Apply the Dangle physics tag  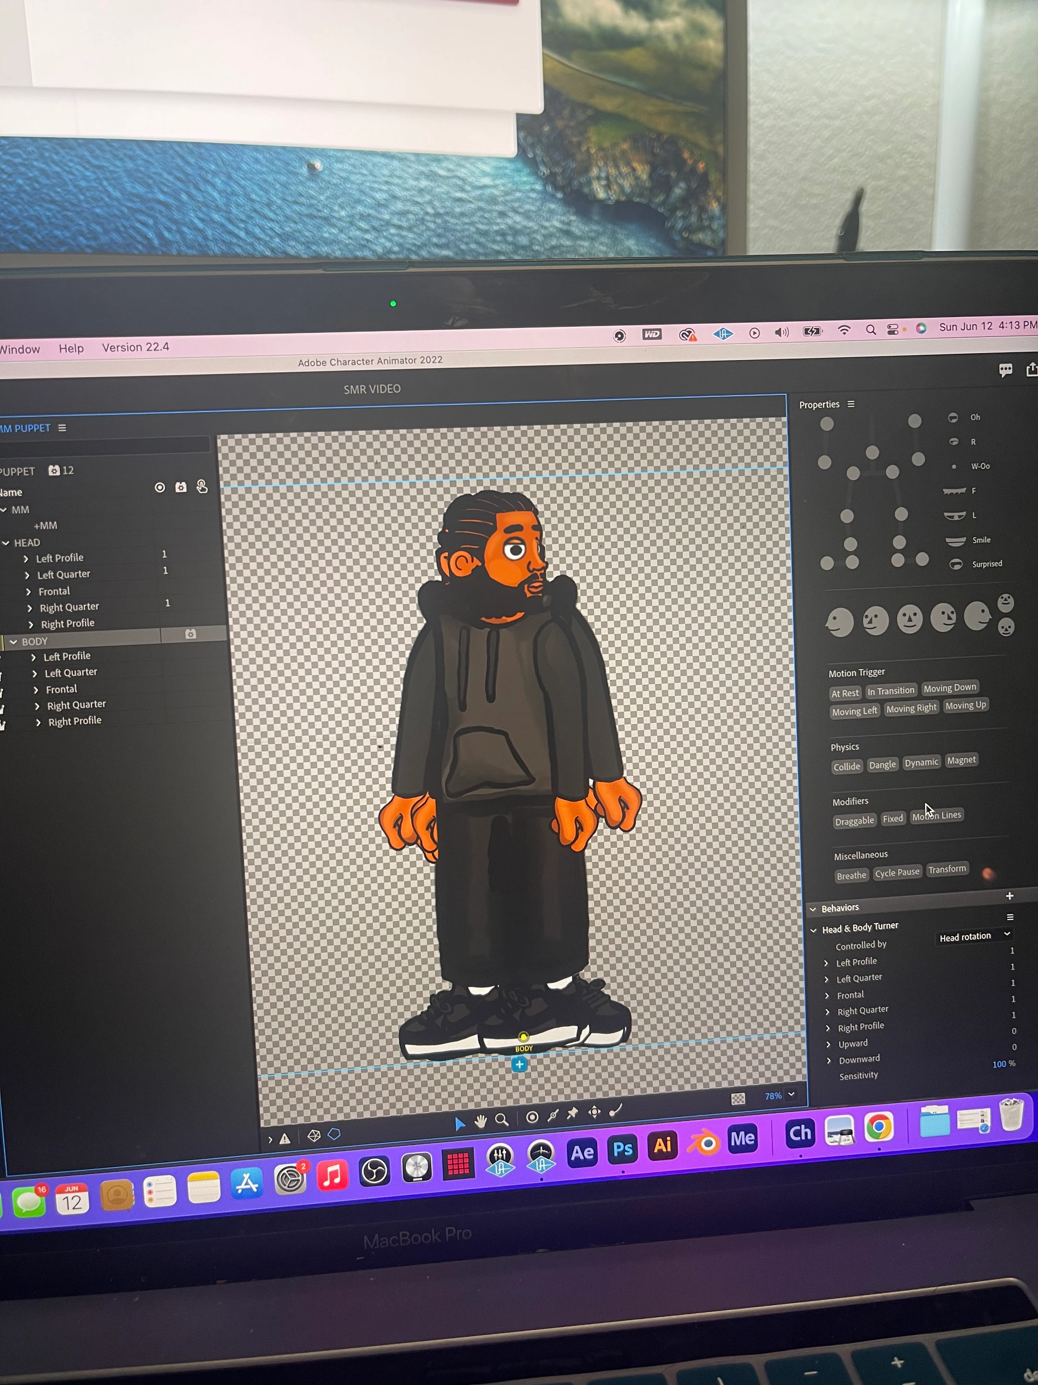[882, 765]
